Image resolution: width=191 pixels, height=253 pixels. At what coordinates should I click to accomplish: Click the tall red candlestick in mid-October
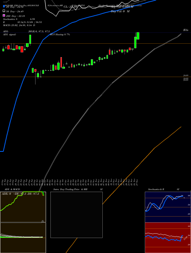[61, 62]
